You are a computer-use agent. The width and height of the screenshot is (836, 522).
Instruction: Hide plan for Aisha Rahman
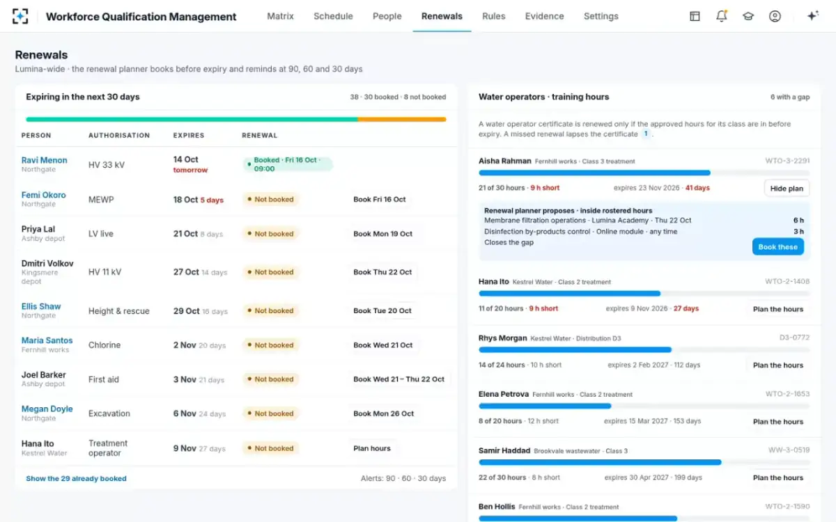[787, 188]
